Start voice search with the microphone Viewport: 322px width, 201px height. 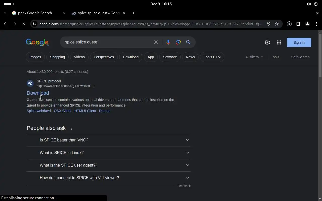click(168, 42)
